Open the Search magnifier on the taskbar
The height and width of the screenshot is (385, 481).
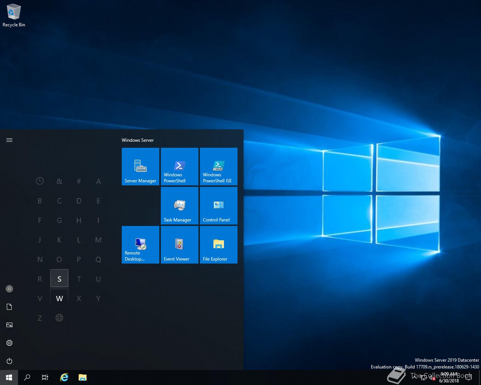point(27,377)
